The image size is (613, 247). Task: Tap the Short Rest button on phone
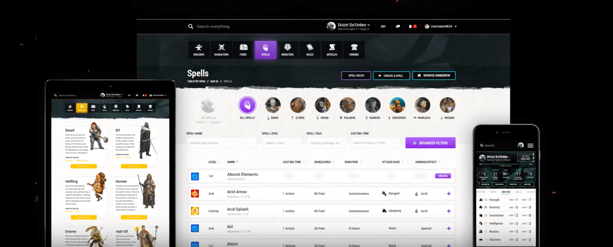[x=514, y=184]
